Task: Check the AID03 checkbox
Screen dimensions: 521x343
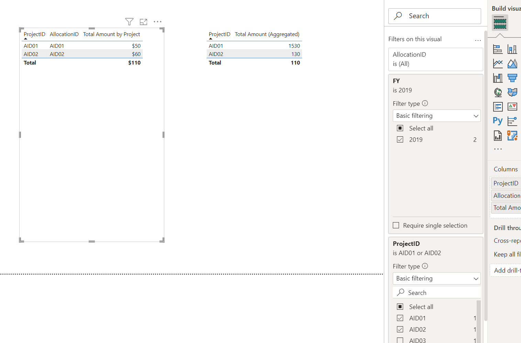Action: 400,340
